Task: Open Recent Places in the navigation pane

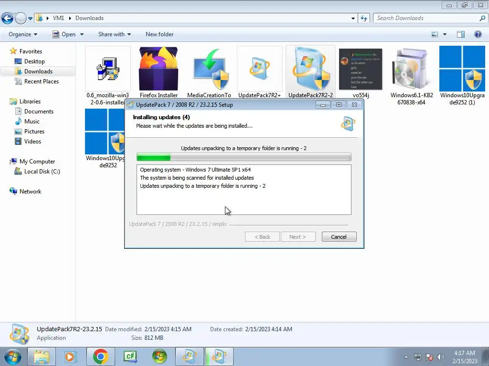Action: click(x=42, y=81)
